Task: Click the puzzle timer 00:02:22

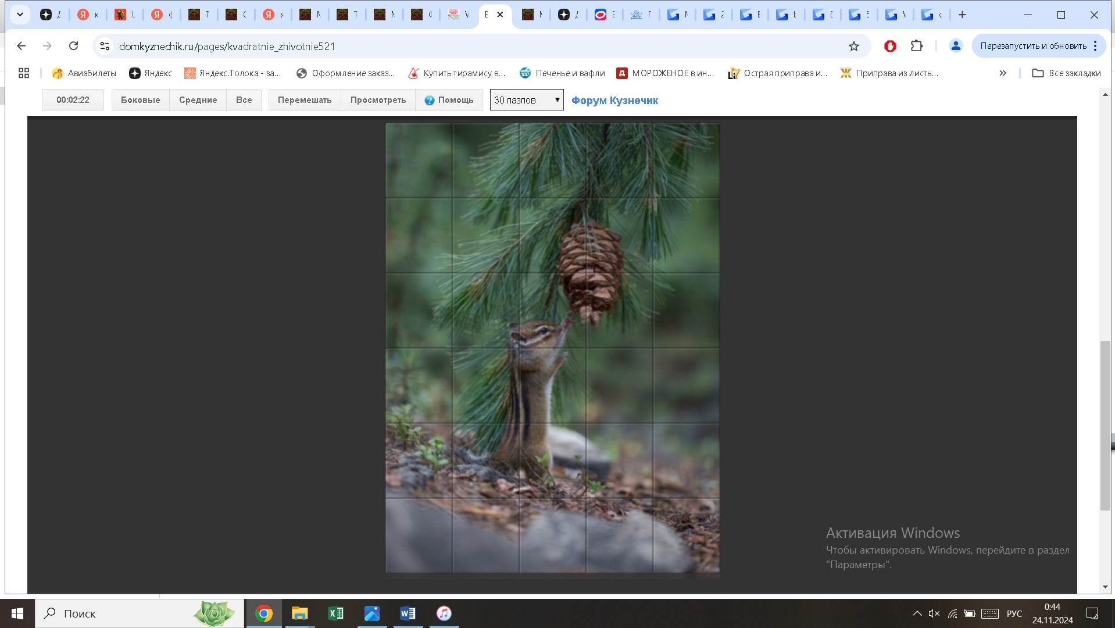Action: [x=73, y=100]
